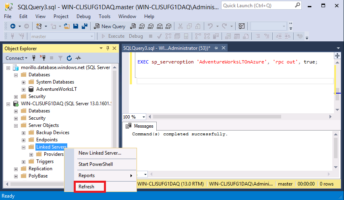Image resolution: width=344 pixels, height=200 pixels.
Task: Open the editor tab list dropdown arrow
Action: (x=338, y=48)
